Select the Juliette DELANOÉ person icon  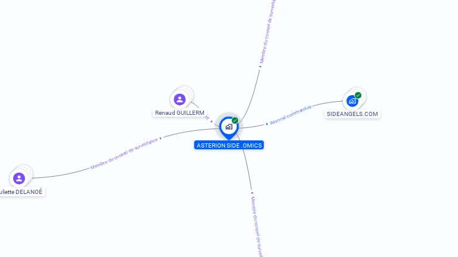(19, 178)
